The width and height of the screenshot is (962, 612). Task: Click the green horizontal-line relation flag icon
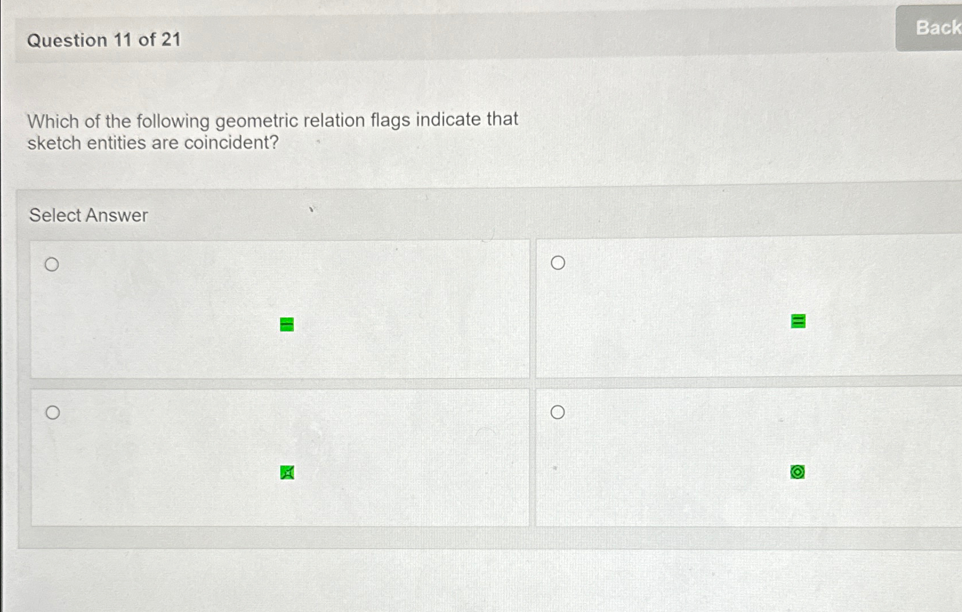286,324
